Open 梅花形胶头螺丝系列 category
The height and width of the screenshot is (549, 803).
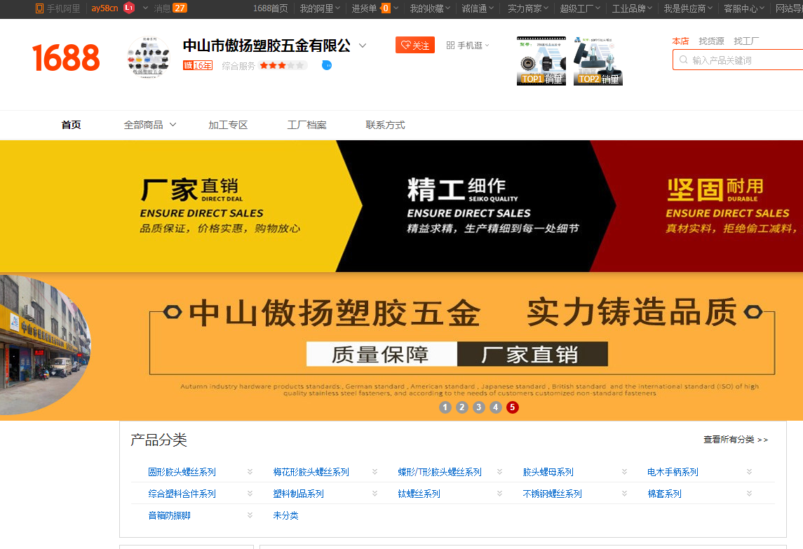[x=311, y=472]
